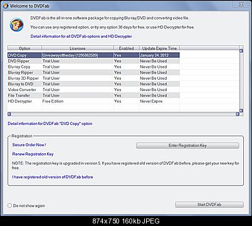The height and width of the screenshot is (226, 252).
Task: Click the DVDFab title bar icon
Action: point(6,6)
